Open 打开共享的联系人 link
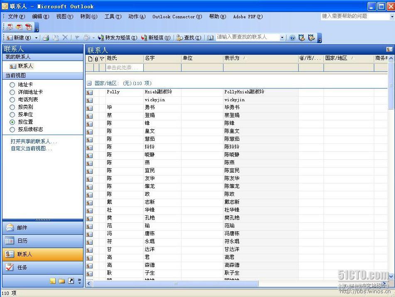 pos(34,141)
